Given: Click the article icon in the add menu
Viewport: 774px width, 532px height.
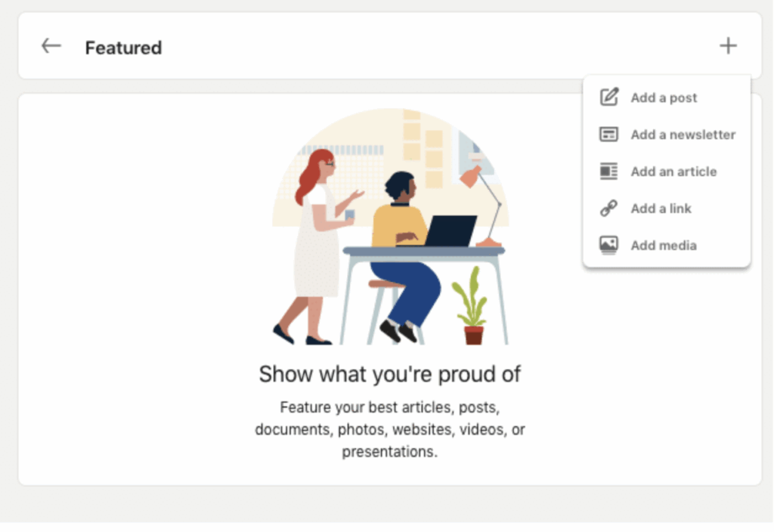Looking at the screenshot, I should coord(609,172).
